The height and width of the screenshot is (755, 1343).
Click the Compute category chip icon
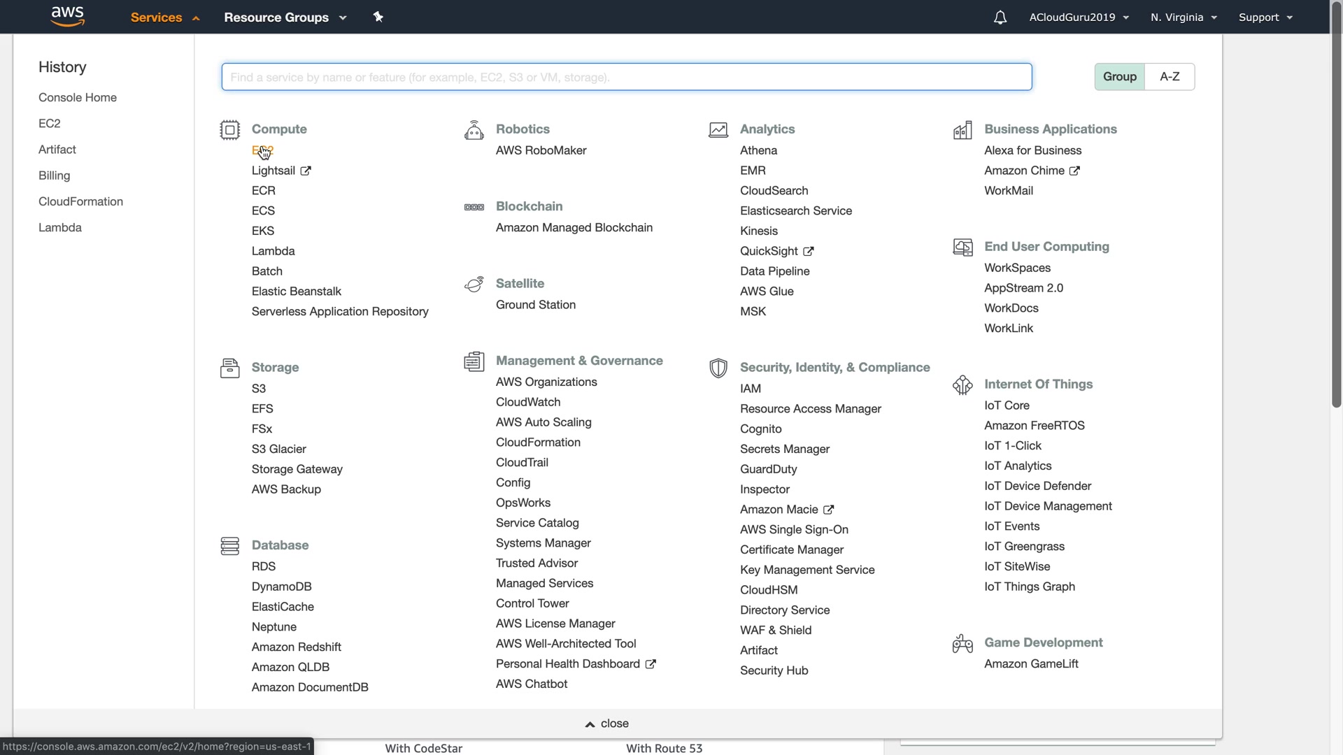point(229,130)
